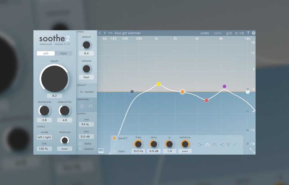Click the release knob
Image resolution: width=289 pixels, height=185 pixels.
pyautogui.click(x=86, y=69)
